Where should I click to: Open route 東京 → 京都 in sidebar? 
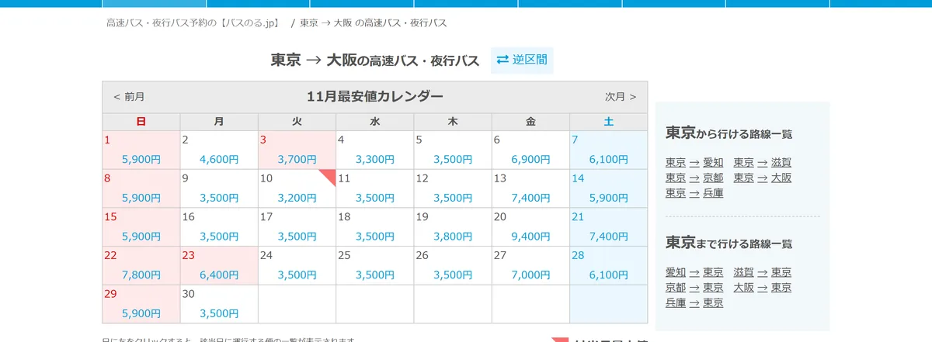(x=694, y=178)
